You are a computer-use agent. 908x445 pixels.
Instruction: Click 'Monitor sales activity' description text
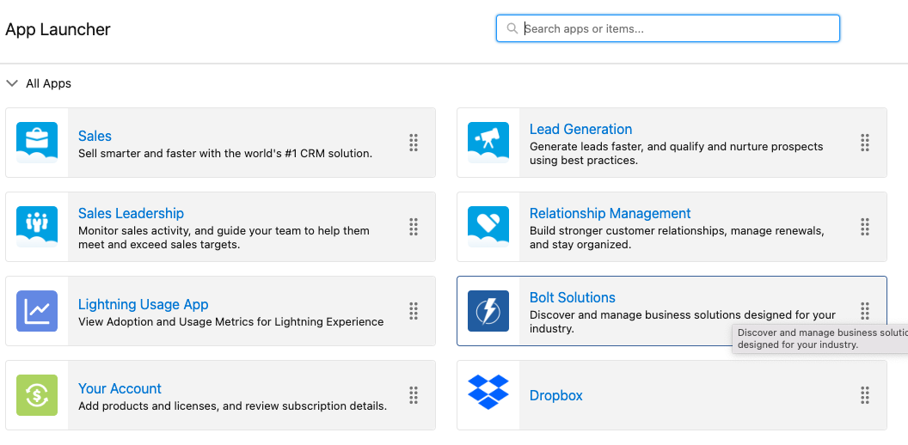click(x=224, y=238)
